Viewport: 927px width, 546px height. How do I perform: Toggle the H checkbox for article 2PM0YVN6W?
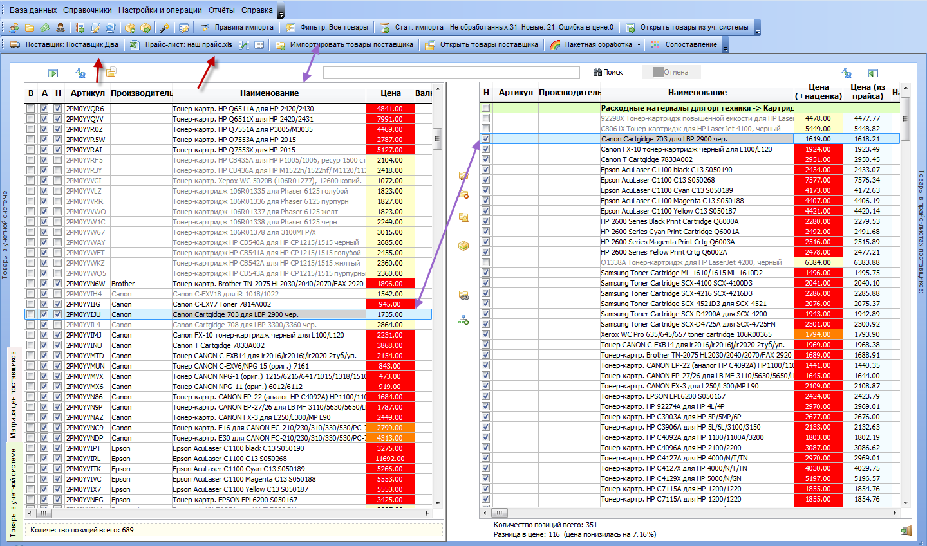coord(58,284)
